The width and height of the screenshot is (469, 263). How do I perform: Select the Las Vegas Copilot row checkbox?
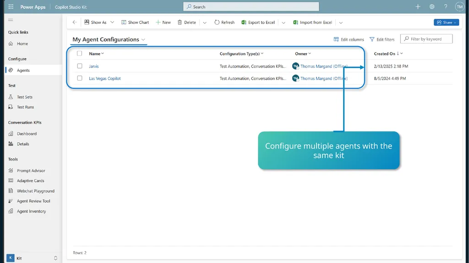click(80, 78)
